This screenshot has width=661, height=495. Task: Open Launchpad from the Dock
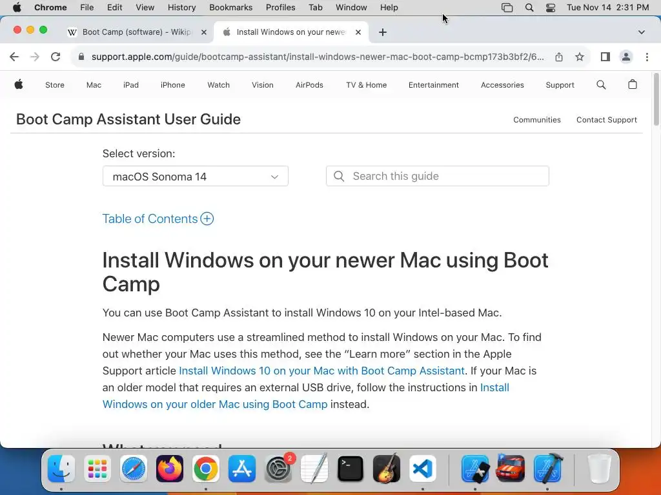coord(97,469)
